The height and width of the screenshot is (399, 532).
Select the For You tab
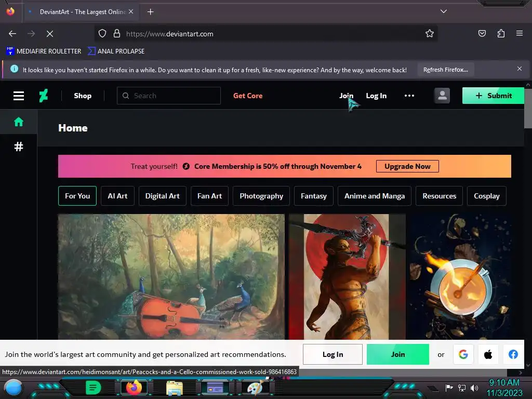tap(77, 196)
